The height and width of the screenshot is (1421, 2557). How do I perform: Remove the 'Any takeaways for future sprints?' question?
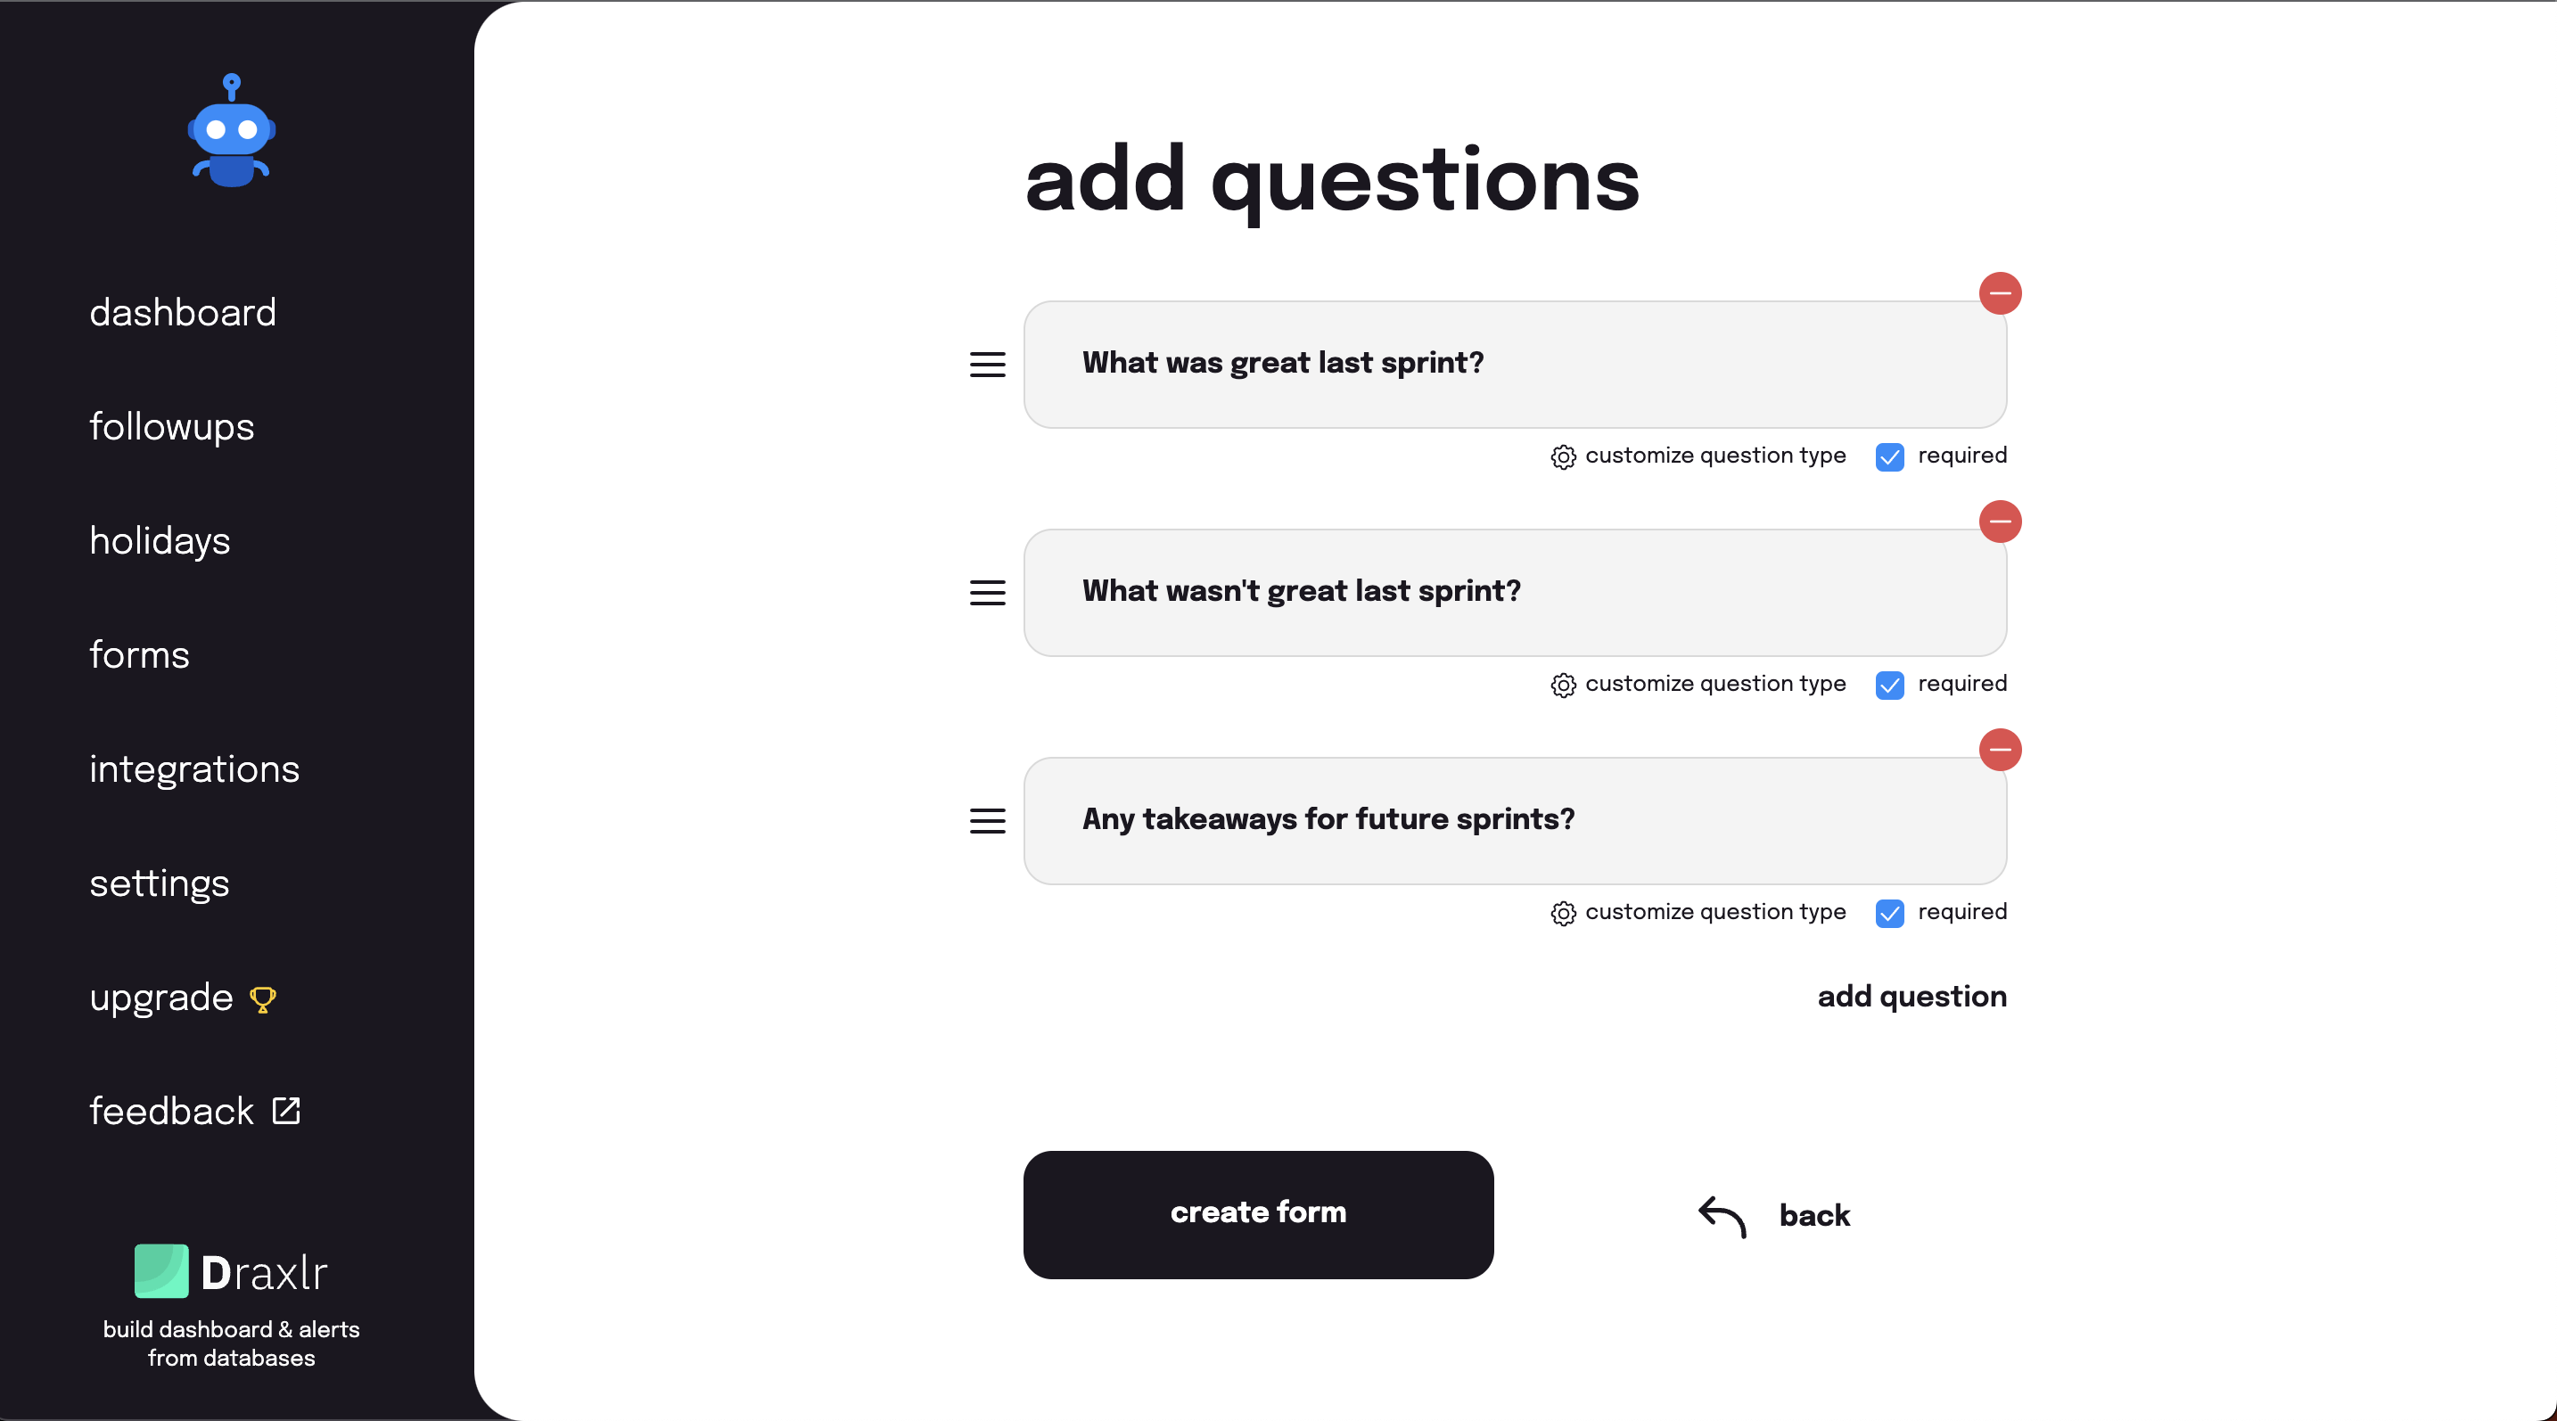click(2000, 749)
